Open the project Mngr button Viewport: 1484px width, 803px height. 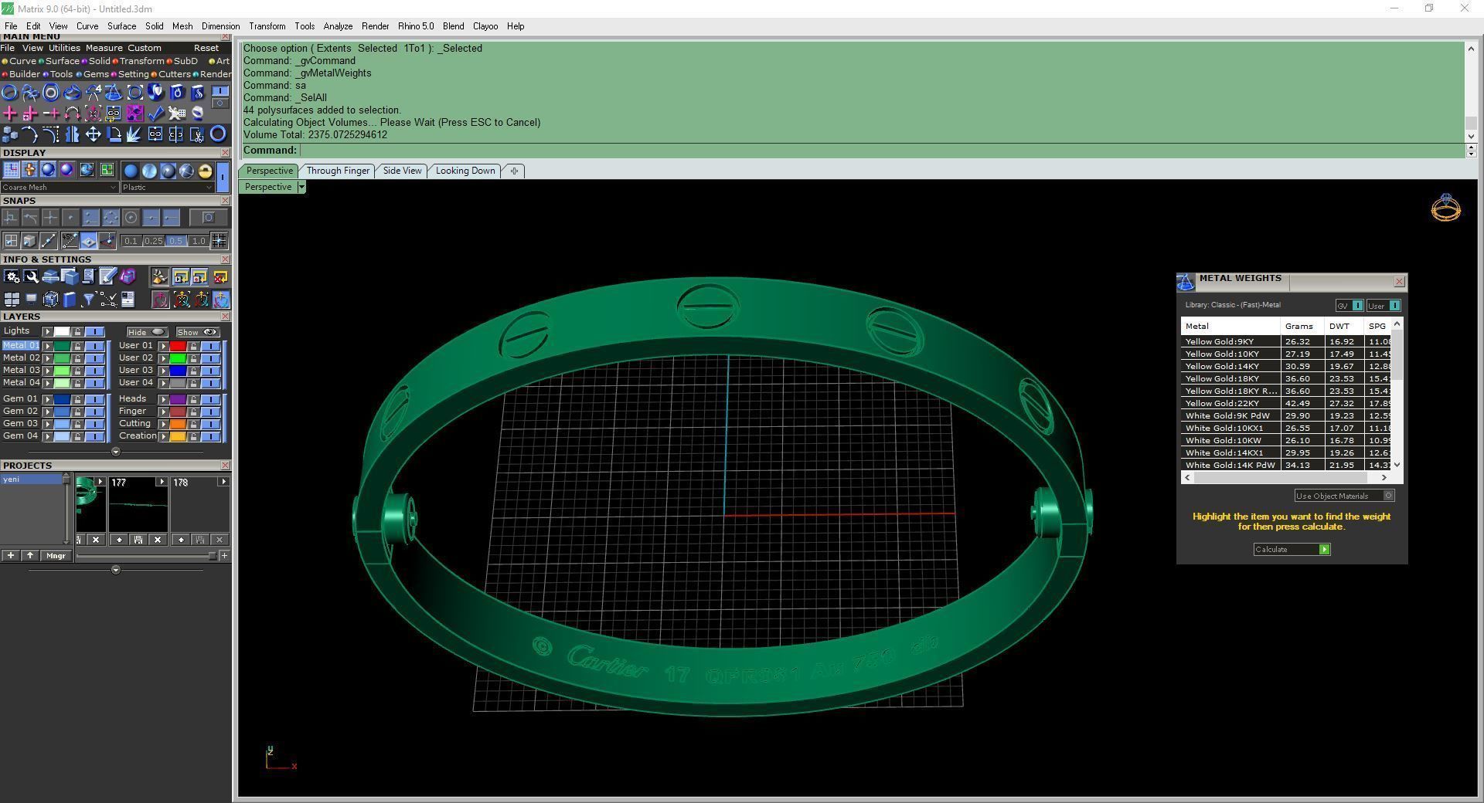[x=56, y=555]
